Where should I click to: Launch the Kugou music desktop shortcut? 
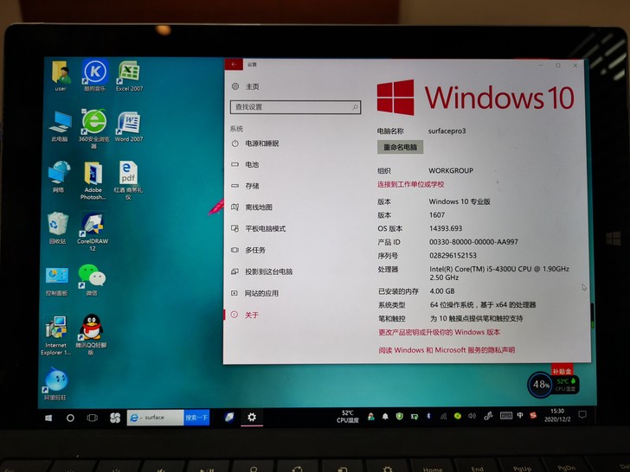tap(95, 75)
